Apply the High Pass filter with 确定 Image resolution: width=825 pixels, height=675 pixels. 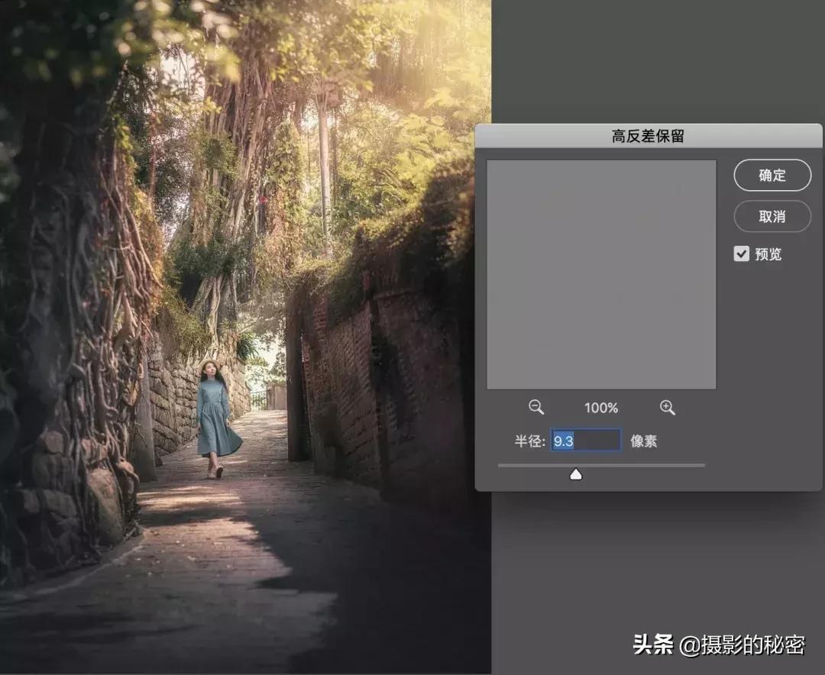[772, 175]
